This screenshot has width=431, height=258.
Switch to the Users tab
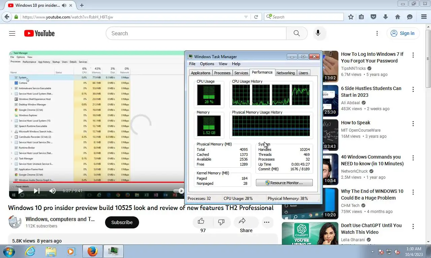tap(303, 73)
